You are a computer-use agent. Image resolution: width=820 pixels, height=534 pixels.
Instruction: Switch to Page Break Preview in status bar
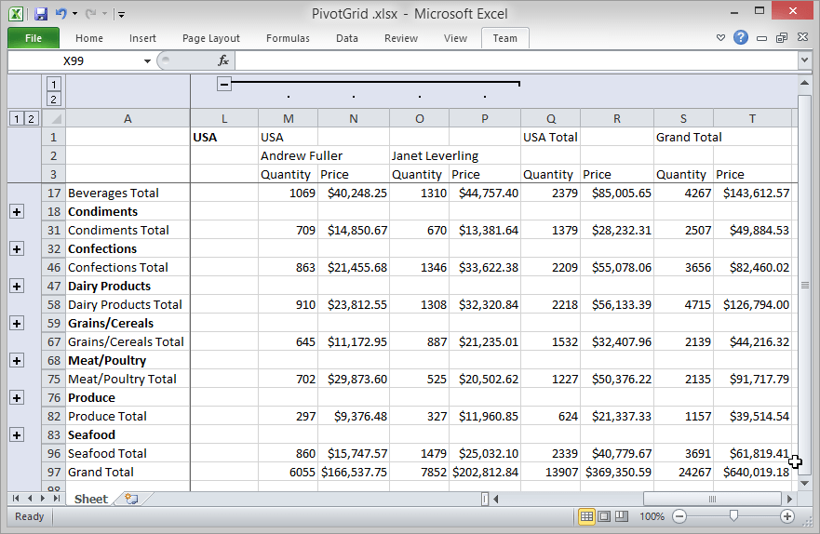[622, 516]
